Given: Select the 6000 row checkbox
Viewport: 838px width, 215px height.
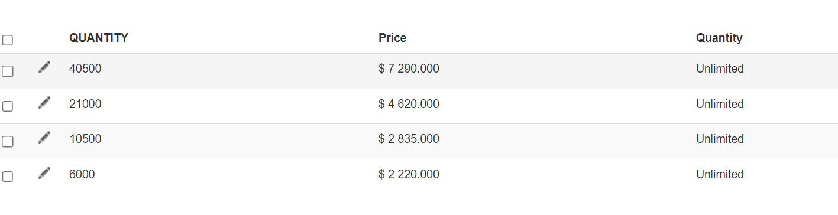Looking at the screenshot, I should [x=8, y=177].
